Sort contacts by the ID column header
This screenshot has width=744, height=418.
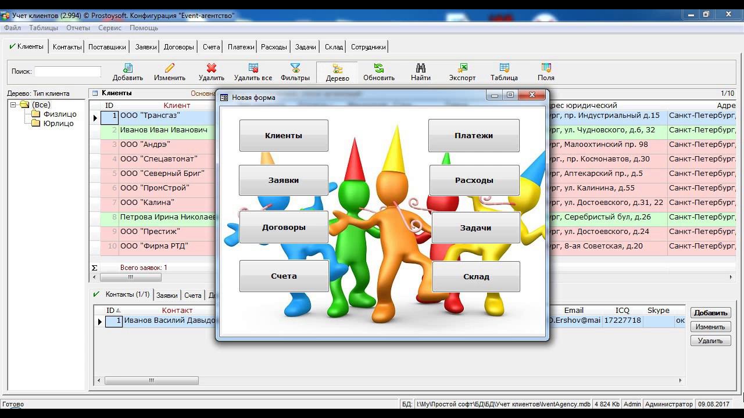click(113, 311)
